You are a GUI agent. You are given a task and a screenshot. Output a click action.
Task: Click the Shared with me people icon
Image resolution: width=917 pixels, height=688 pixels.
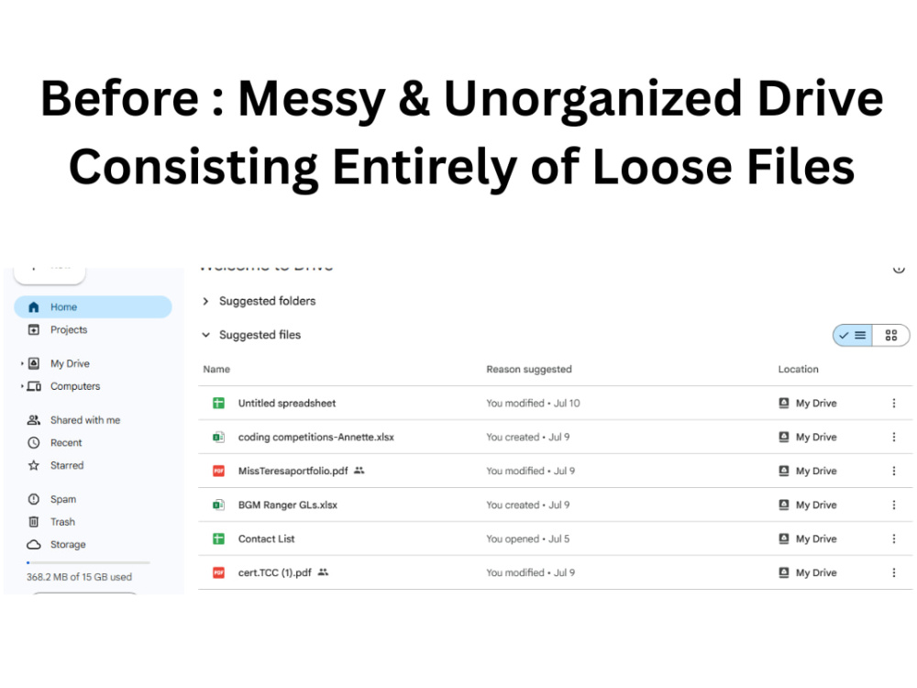[x=34, y=420]
